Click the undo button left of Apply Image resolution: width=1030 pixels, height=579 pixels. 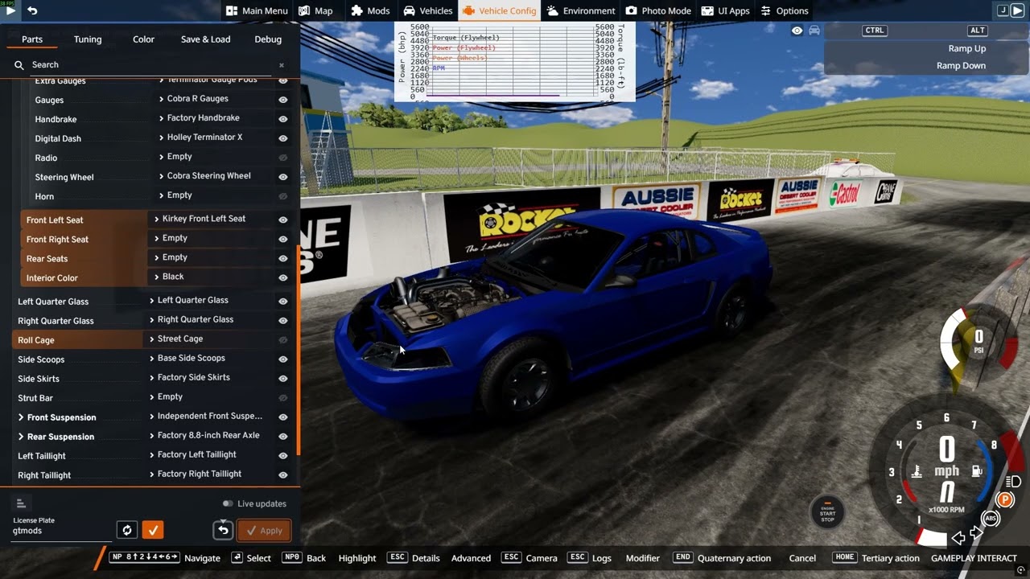click(x=223, y=530)
